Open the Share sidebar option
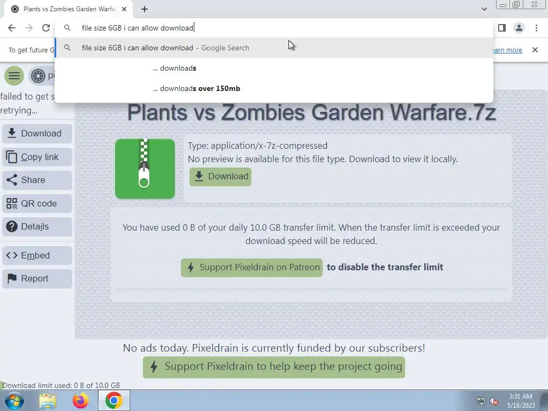The image size is (548, 411). pyautogui.click(x=37, y=180)
